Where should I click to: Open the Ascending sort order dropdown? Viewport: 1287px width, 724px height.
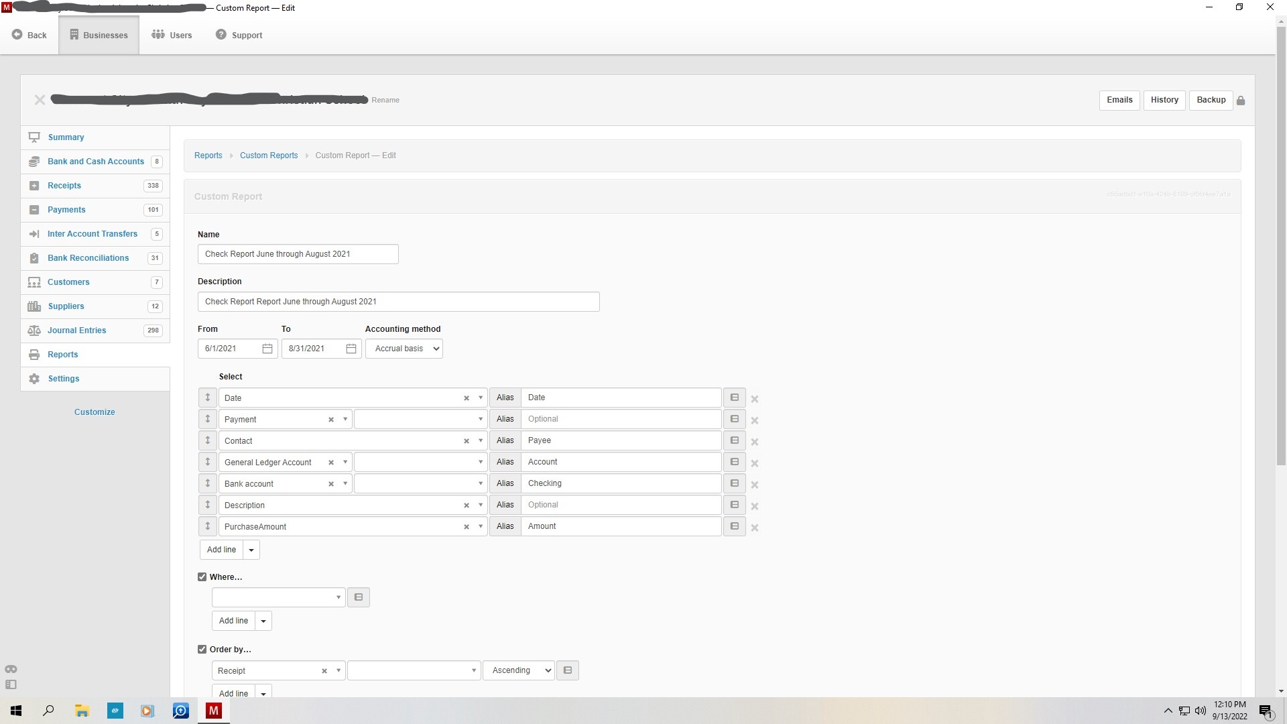click(519, 670)
